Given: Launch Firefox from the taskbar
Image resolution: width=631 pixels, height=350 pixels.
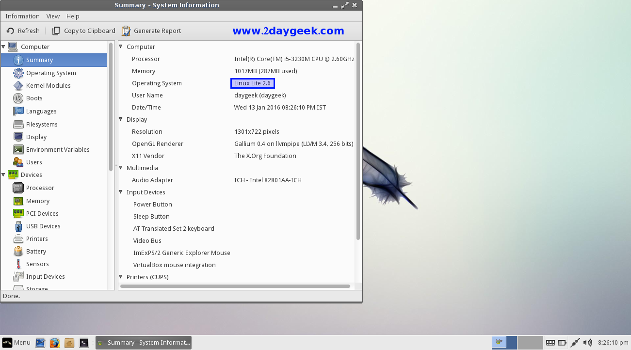Looking at the screenshot, I should tap(55, 343).
